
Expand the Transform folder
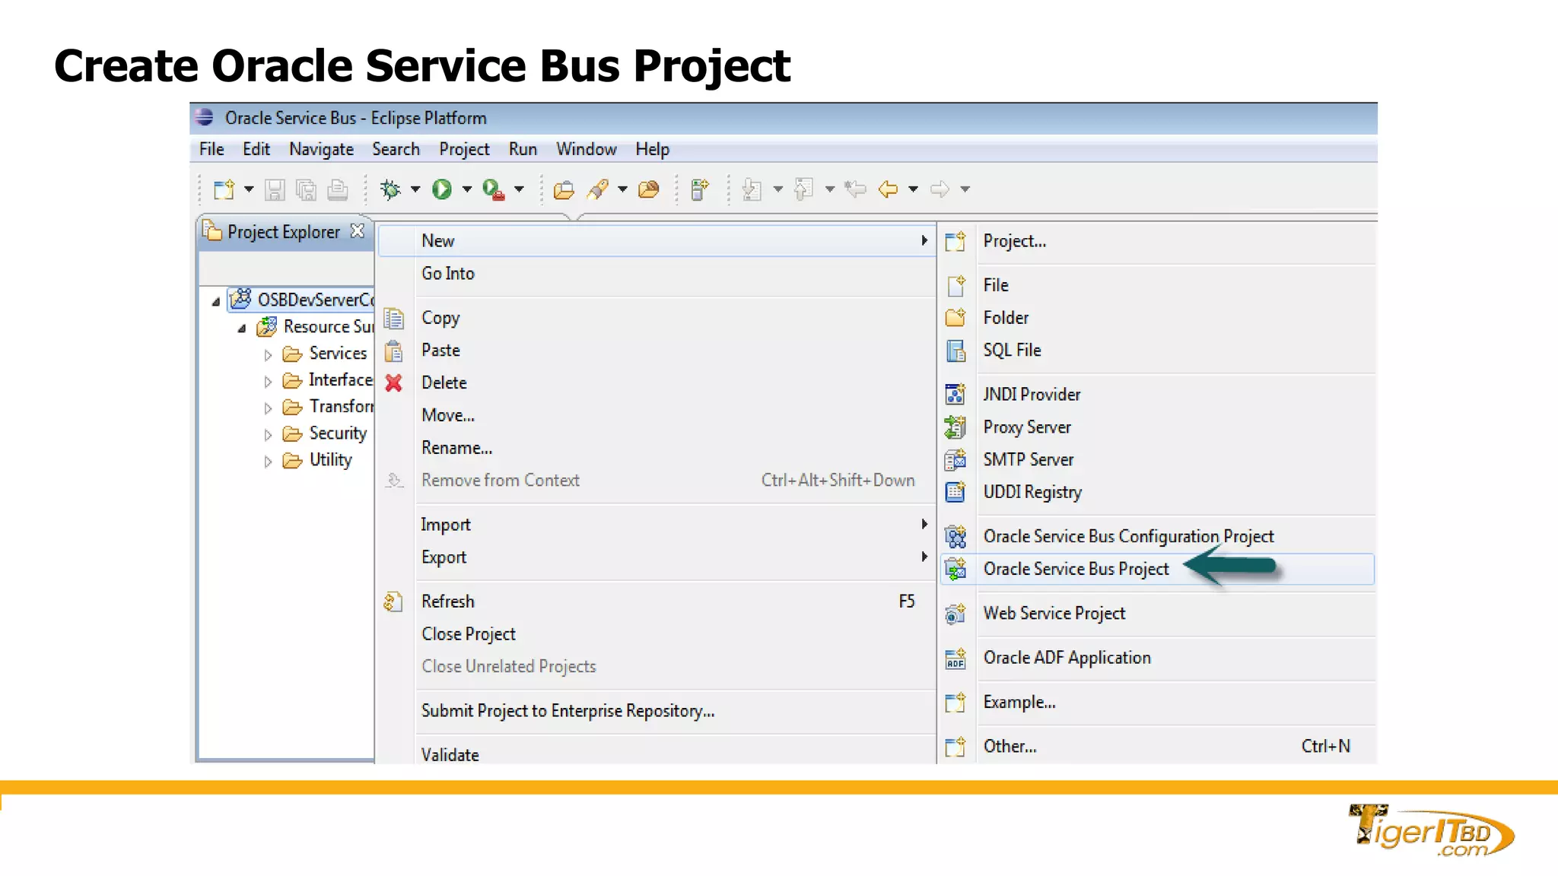coord(268,408)
